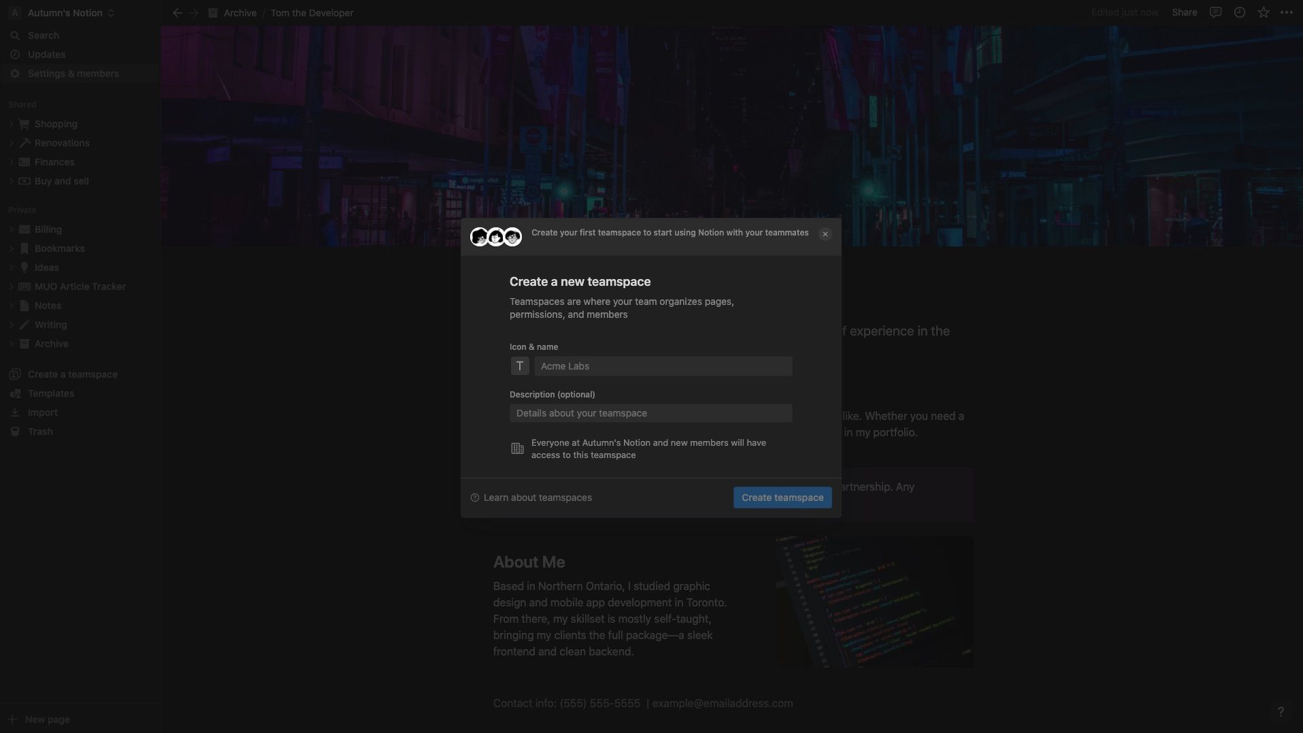1303x733 pixels.
Task: Click the teamspace name field with Acme Labs placeholder
Action: pyautogui.click(x=663, y=366)
